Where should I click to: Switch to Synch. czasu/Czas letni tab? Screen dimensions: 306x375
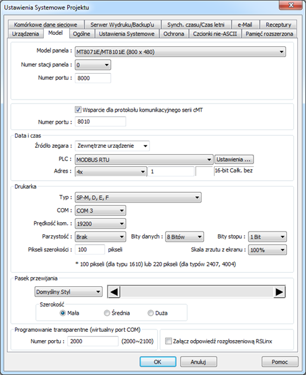(196, 25)
